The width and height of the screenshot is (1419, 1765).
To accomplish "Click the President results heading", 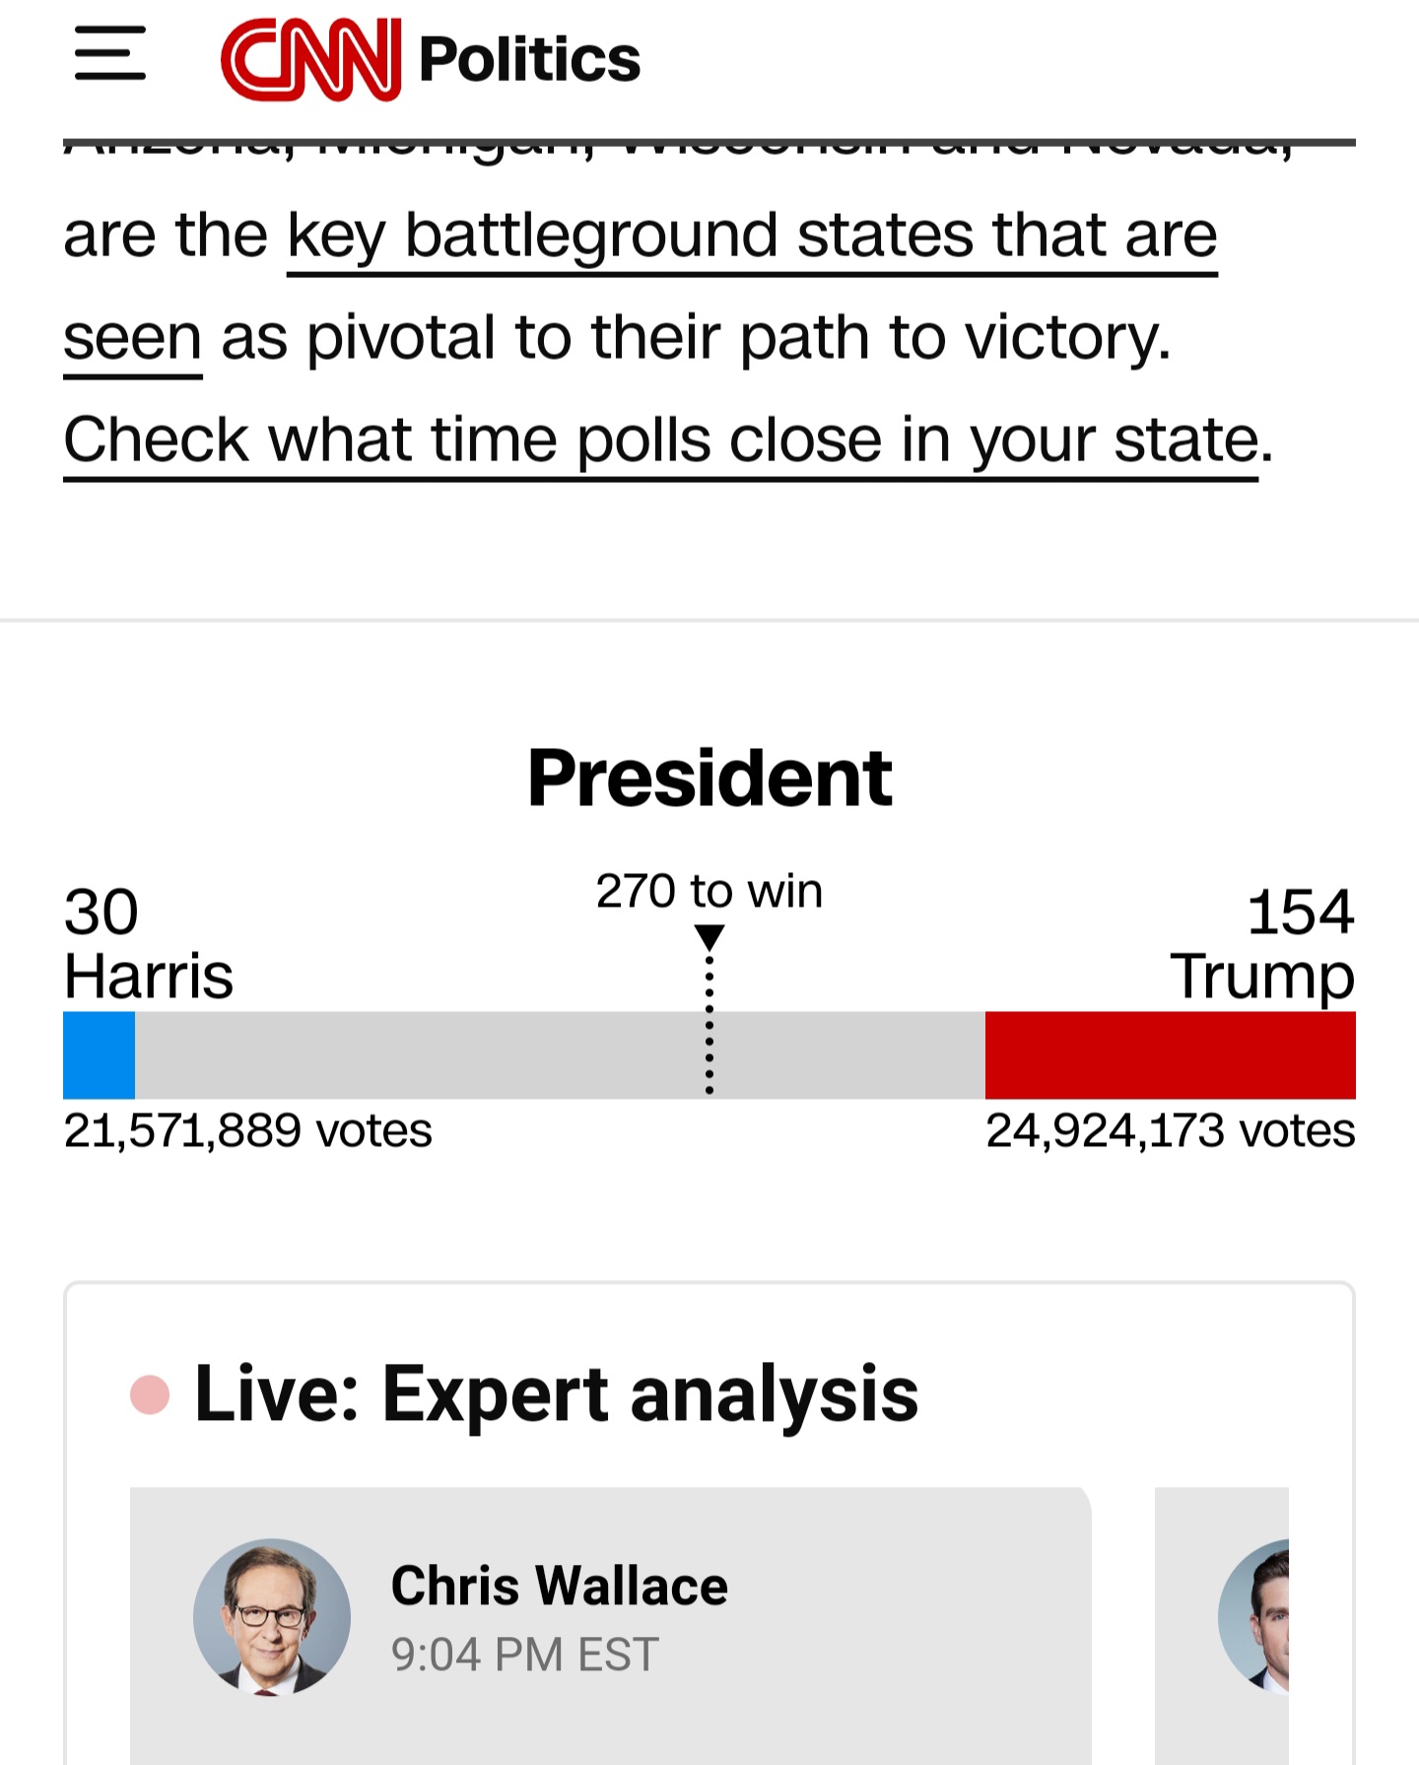I will tap(709, 778).
